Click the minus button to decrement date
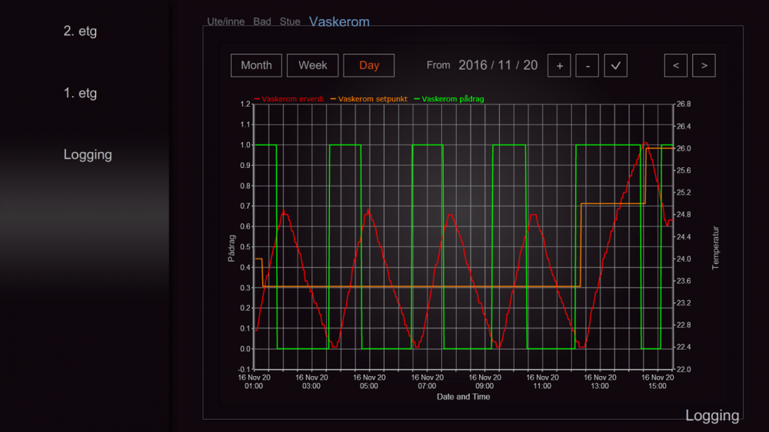 click(x=587, y=66)
